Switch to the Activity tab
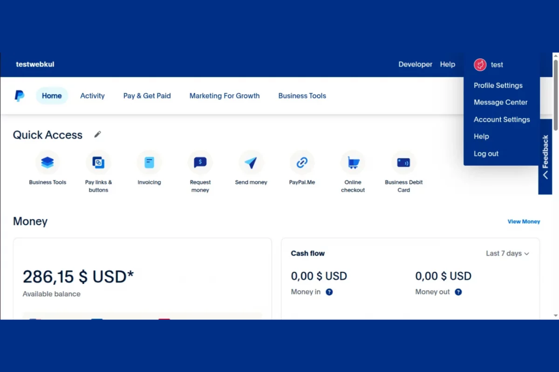The width and height of the screenshot is (559, 372). [92, 95]
